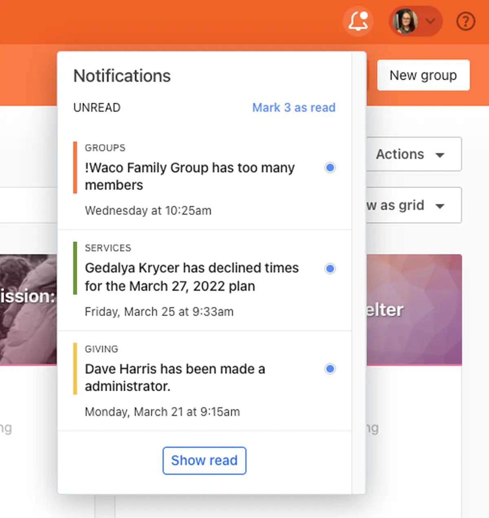Click the New group button
The width and height of the screenshot is (489, 518).
tap(423, 75)
